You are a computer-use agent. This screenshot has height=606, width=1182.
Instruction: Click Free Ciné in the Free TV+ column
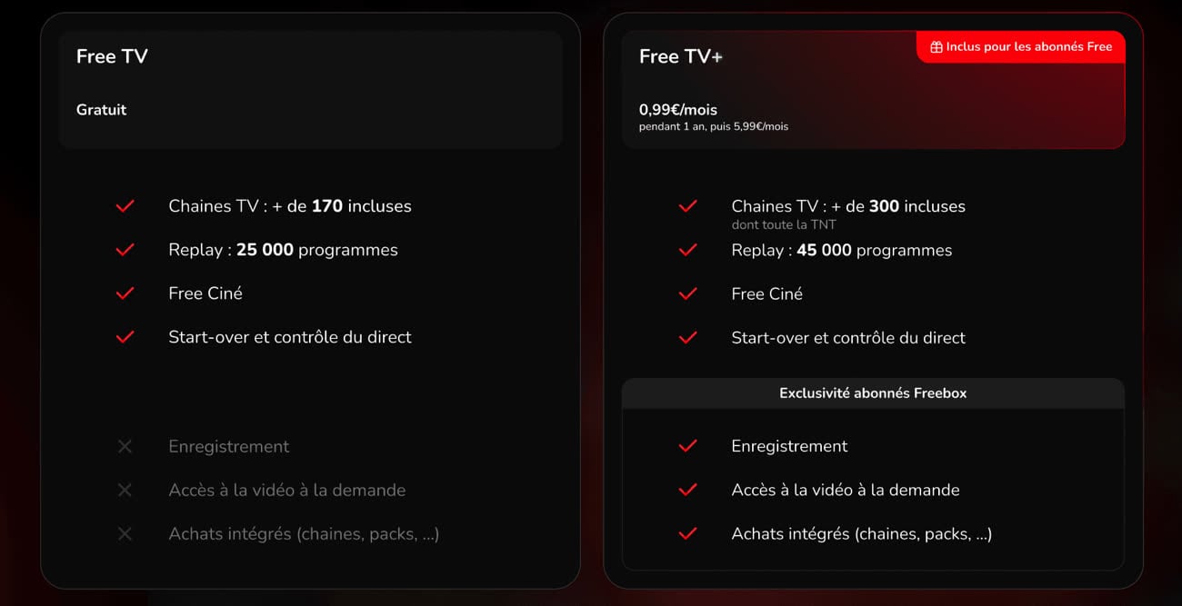[x=766, y=293]
